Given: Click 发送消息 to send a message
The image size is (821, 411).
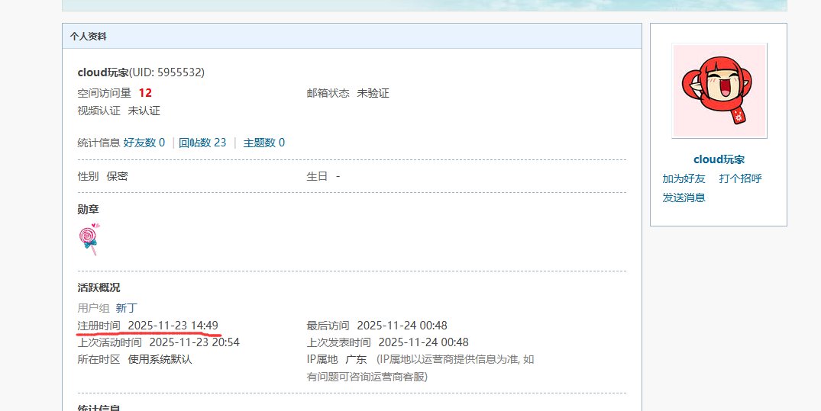Looking at the screenshot, I should tap(684, 197).
